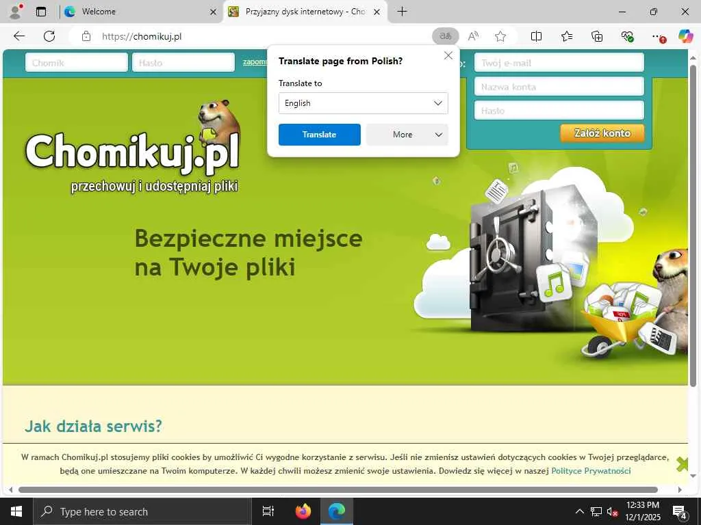Click the Chomik username field
This screenshot has height=525, width=701.
pos(77,62)
